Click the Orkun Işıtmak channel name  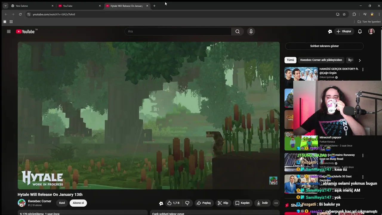pyautogui.click(x=327, y=77)
